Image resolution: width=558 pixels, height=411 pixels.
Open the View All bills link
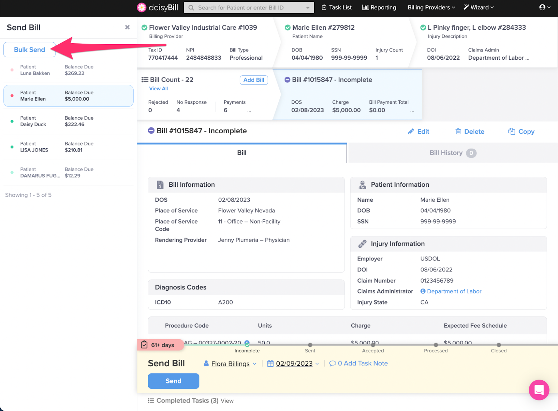[x=158, y=89]
